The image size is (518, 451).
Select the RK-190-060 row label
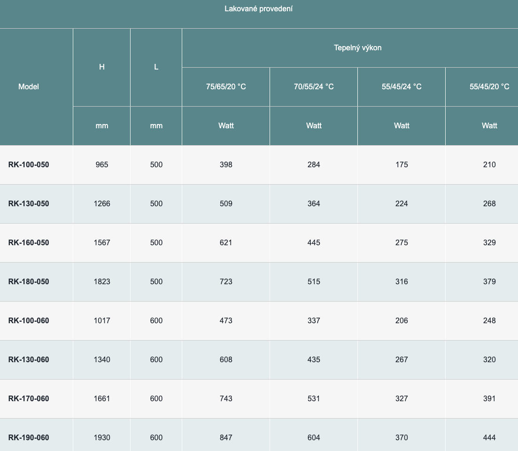[29, 437]
